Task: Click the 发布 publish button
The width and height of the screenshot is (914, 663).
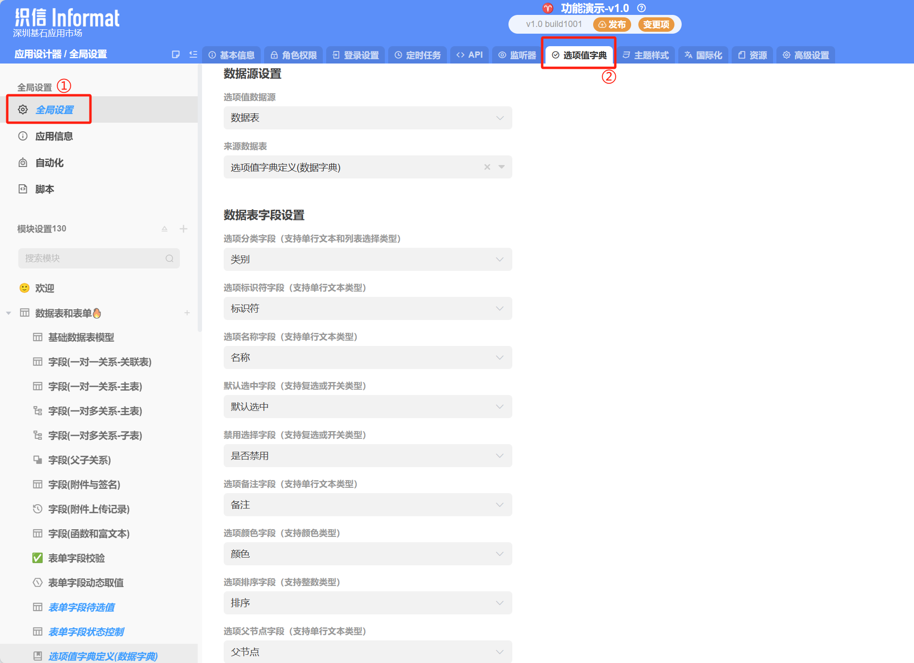Action: click(x=612, y=25)
